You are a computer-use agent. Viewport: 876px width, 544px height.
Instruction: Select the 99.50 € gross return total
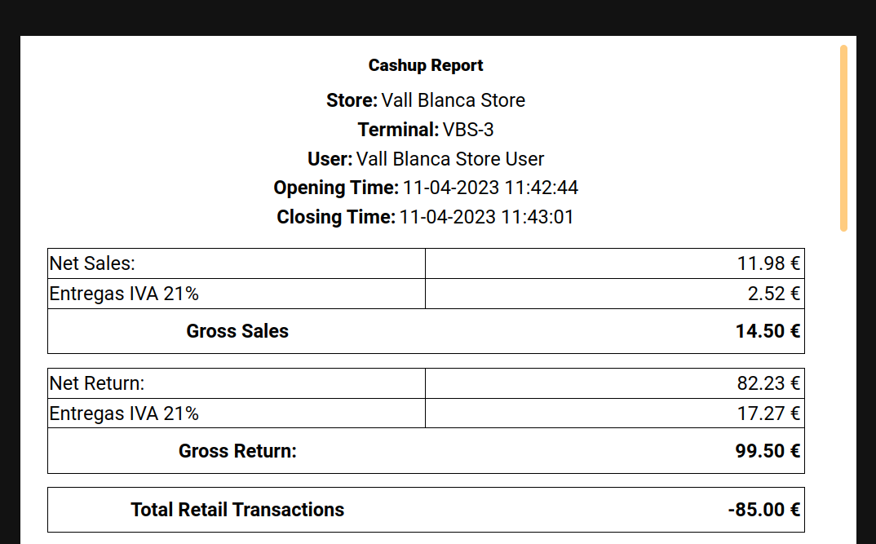tap(767, 451)
